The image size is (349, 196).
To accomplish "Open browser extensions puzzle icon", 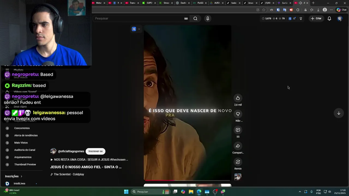I will point(298,10).
